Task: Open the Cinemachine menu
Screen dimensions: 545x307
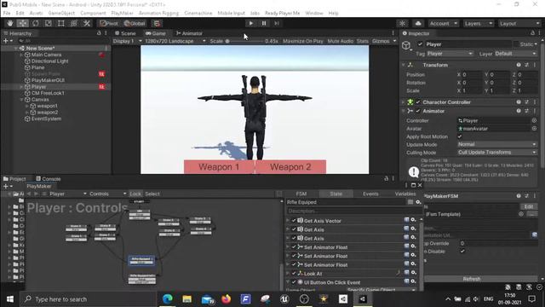Action: pos(198,13)
